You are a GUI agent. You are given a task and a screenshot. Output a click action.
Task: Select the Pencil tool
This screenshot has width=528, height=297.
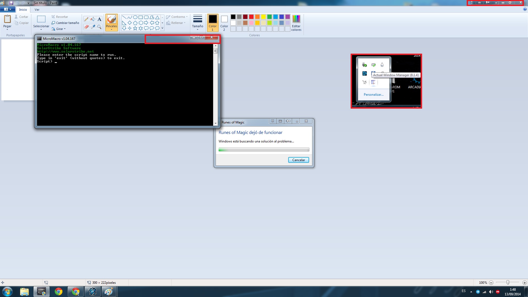tap(86, 19)
